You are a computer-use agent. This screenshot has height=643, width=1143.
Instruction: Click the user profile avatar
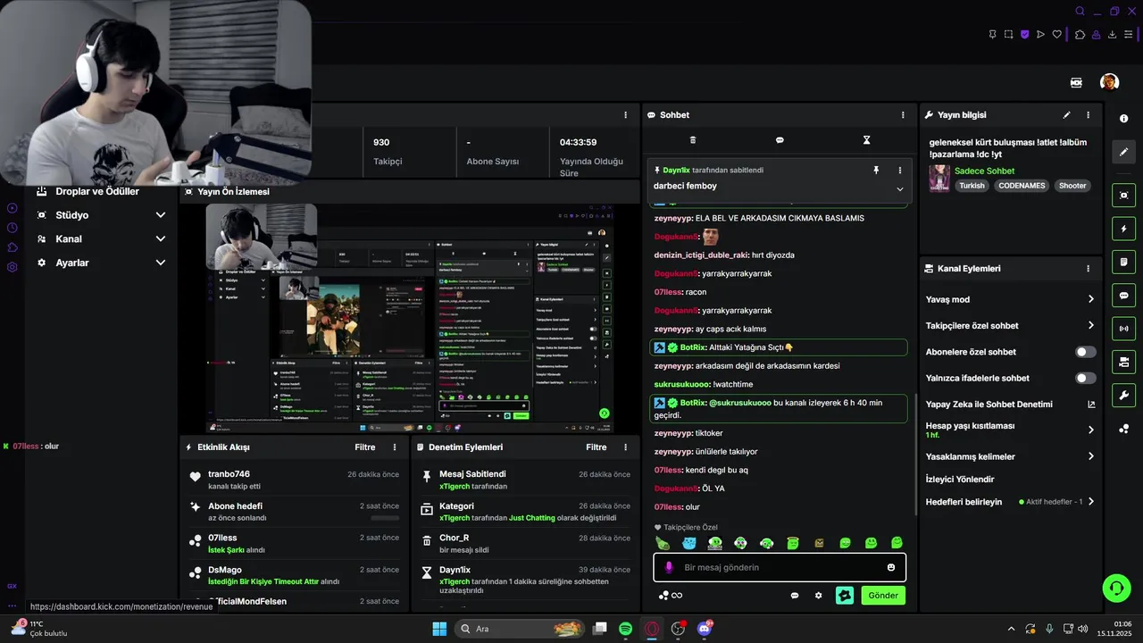pos(1109,82)
